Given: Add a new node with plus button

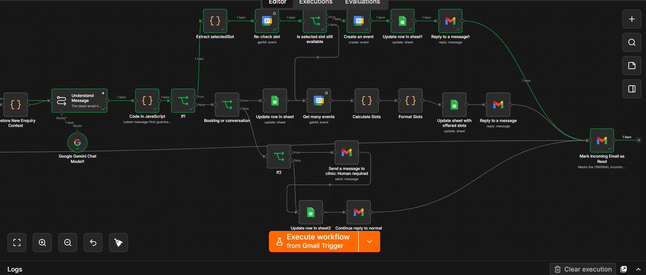Looking at the screenshot, I should tap(632, 19).
